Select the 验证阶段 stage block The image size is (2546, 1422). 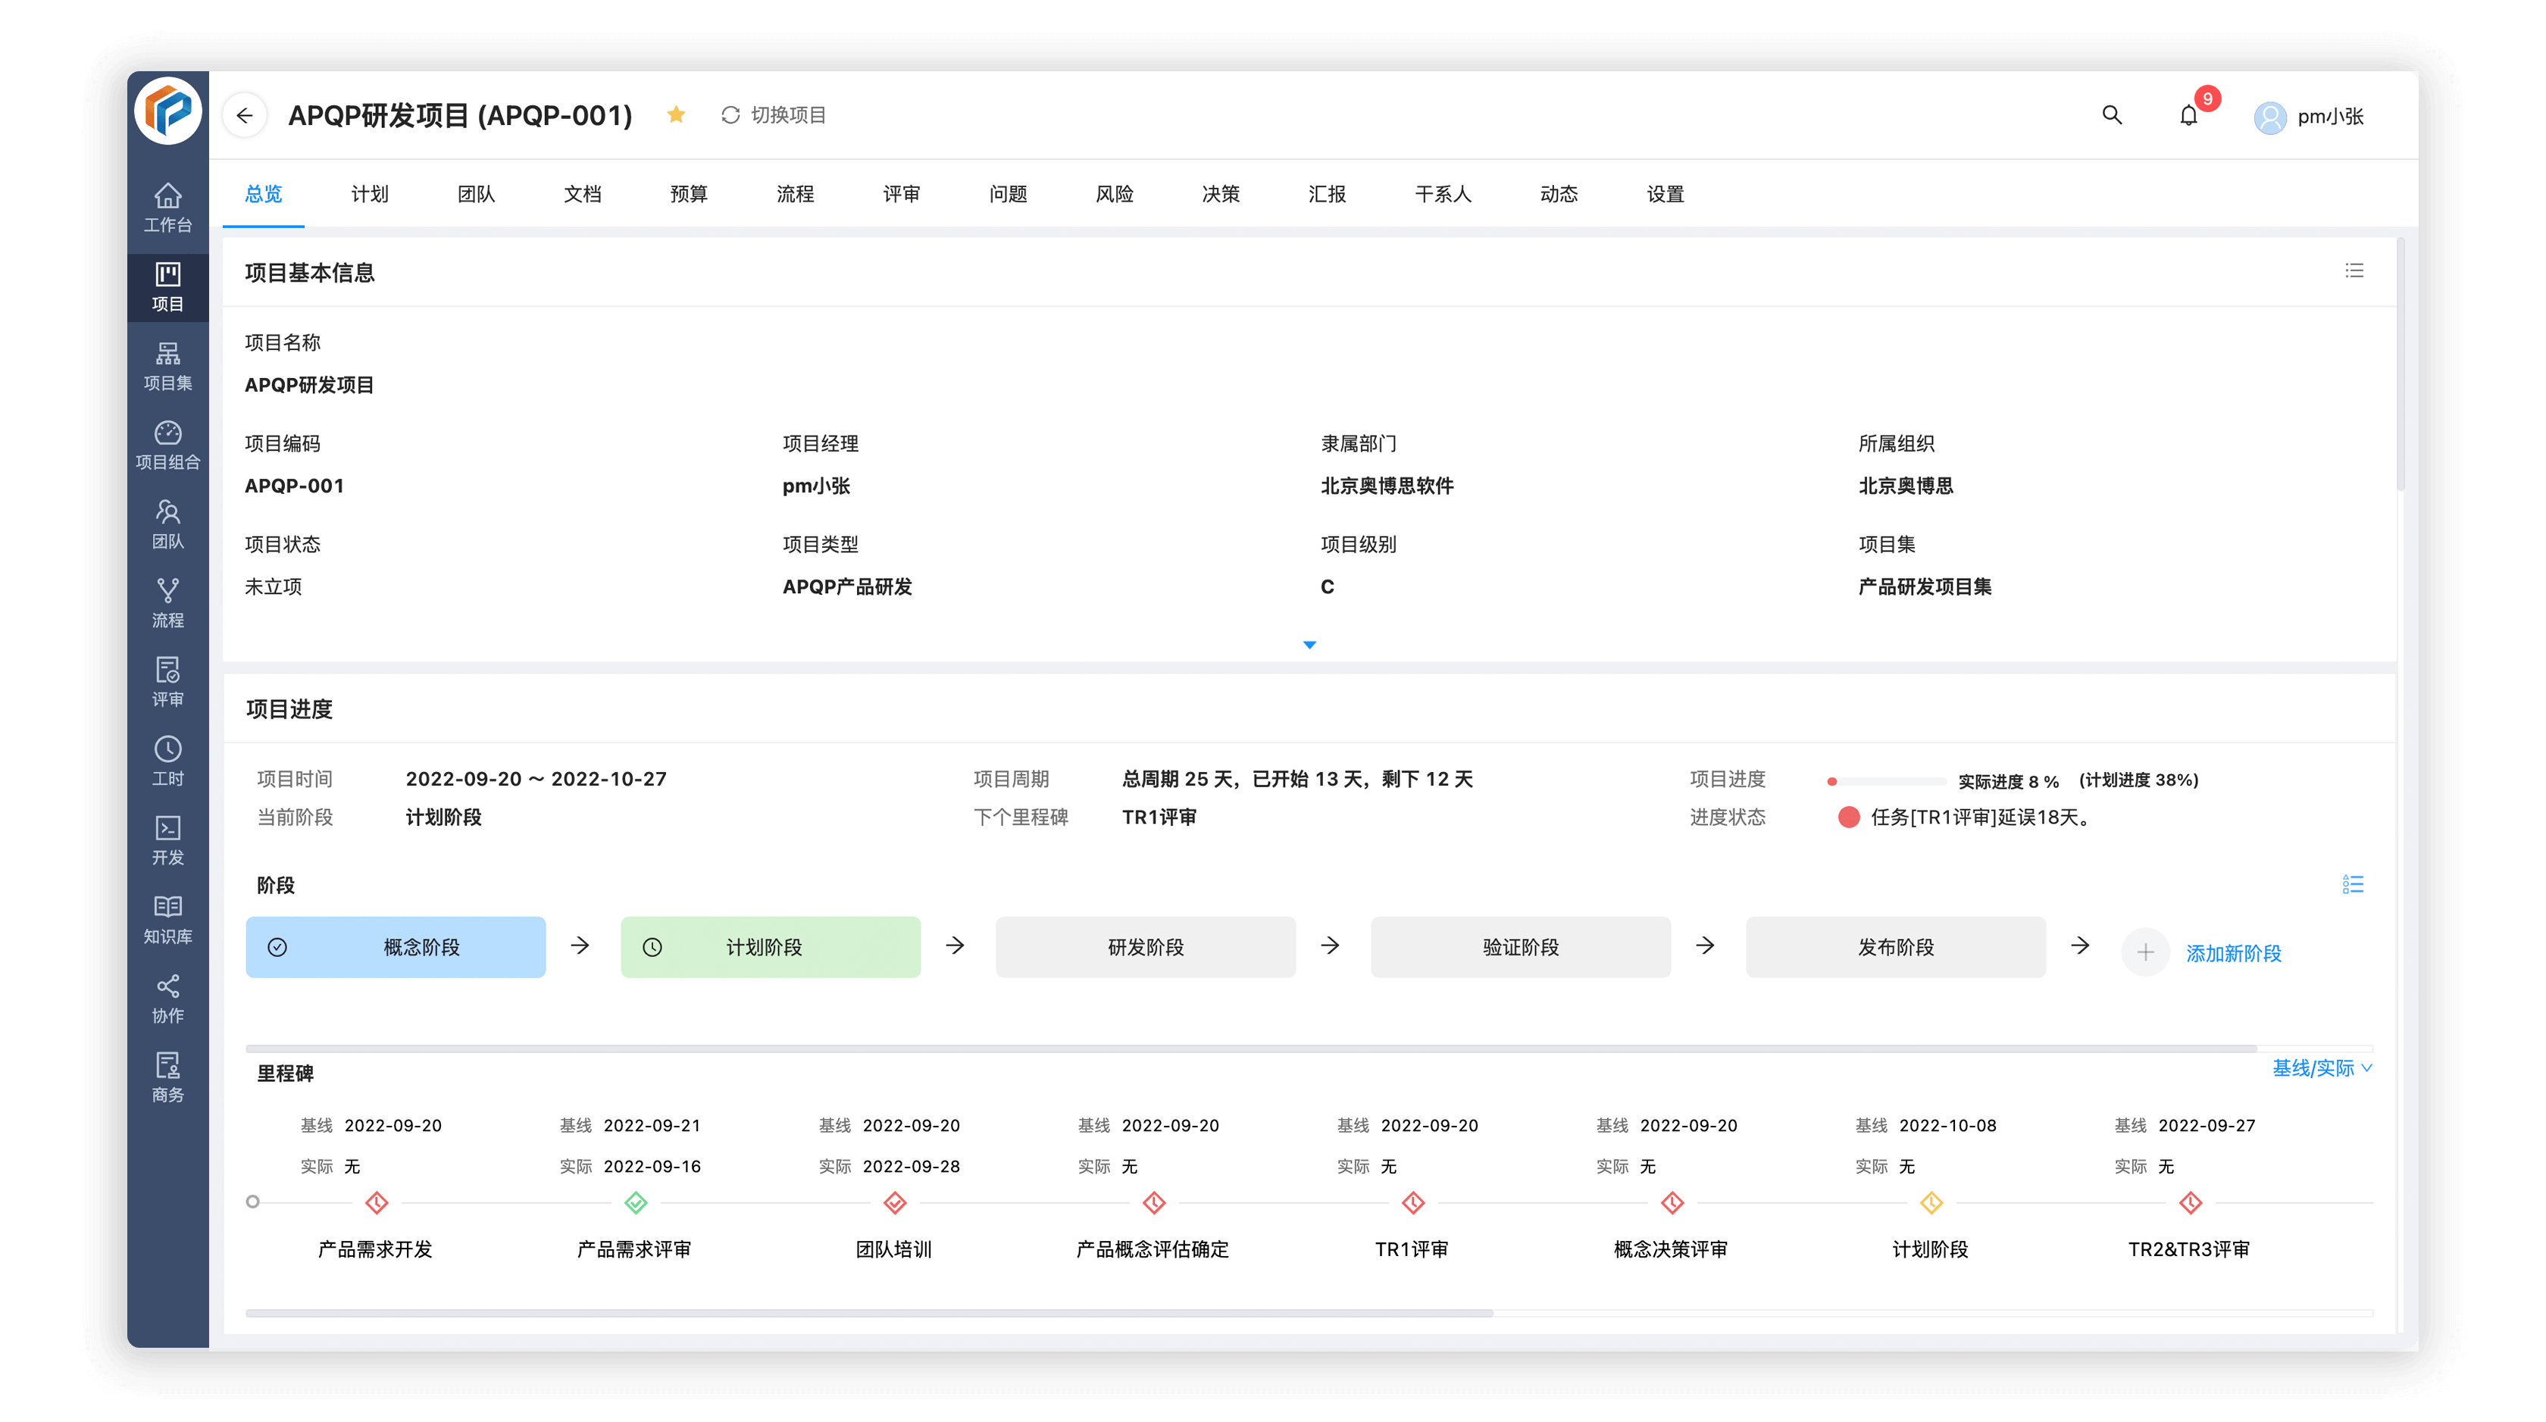(1520, 947)
